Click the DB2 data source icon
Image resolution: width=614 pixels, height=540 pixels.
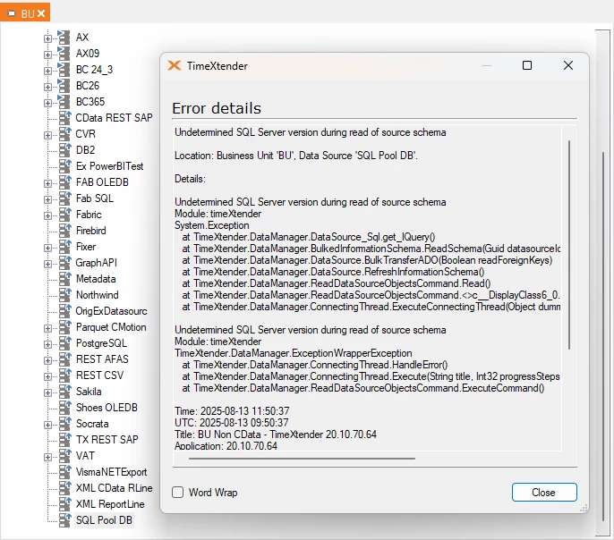(65, 150)
